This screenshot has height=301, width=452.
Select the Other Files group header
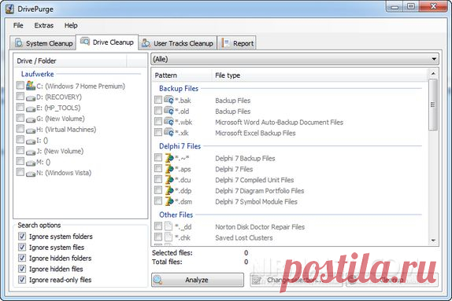(x=176, y=215)
